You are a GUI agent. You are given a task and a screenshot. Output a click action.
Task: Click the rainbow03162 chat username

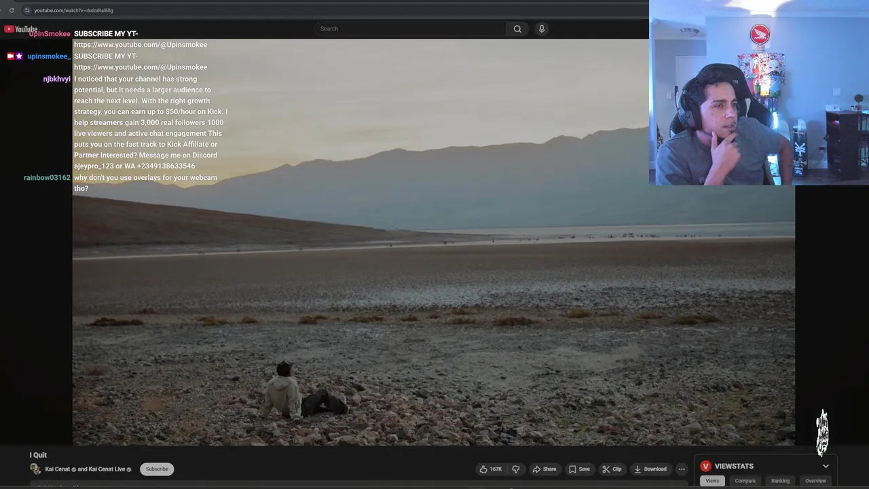coord(47,178)
